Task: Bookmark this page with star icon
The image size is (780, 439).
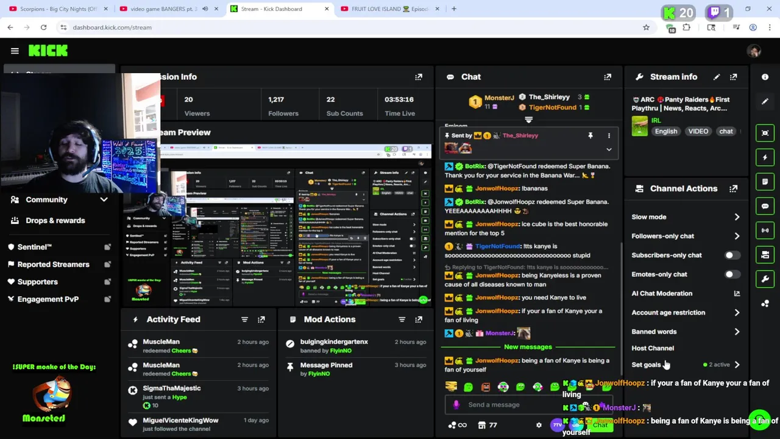Action: 646,27
